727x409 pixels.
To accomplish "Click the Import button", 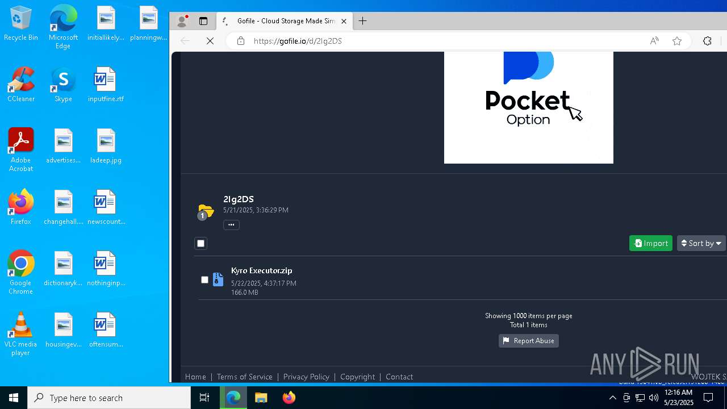I will (651, 243).
